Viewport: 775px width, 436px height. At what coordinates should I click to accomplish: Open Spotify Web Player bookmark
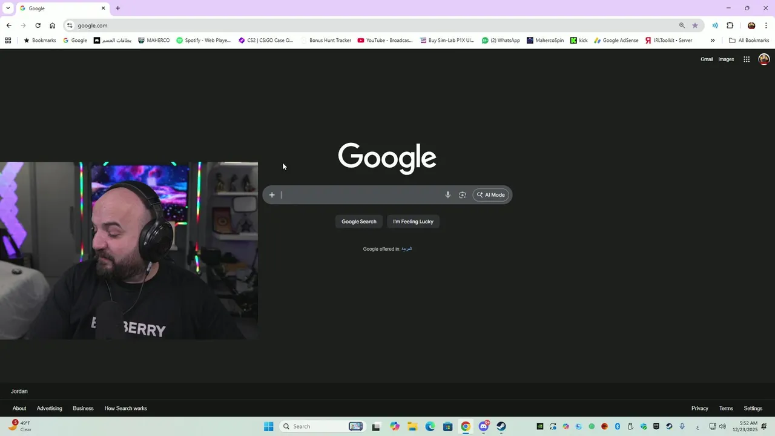[x=203, y=41]
